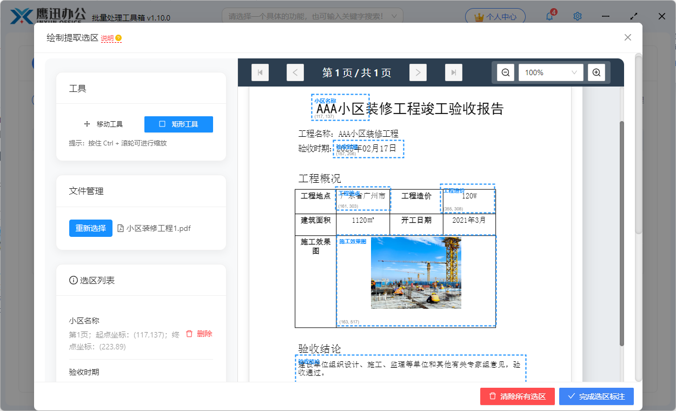Zoom in with the magnifier plus icon

[597, 72]
